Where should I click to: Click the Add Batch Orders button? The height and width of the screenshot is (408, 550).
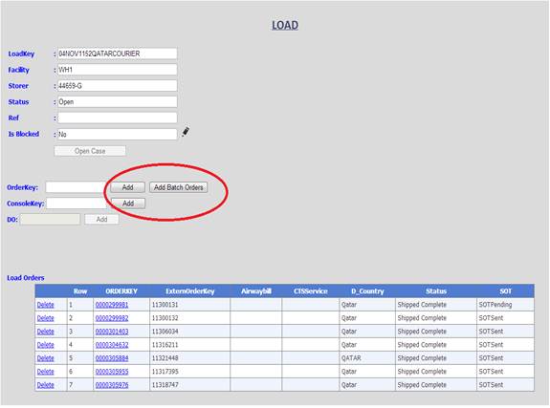click(179, 187)
